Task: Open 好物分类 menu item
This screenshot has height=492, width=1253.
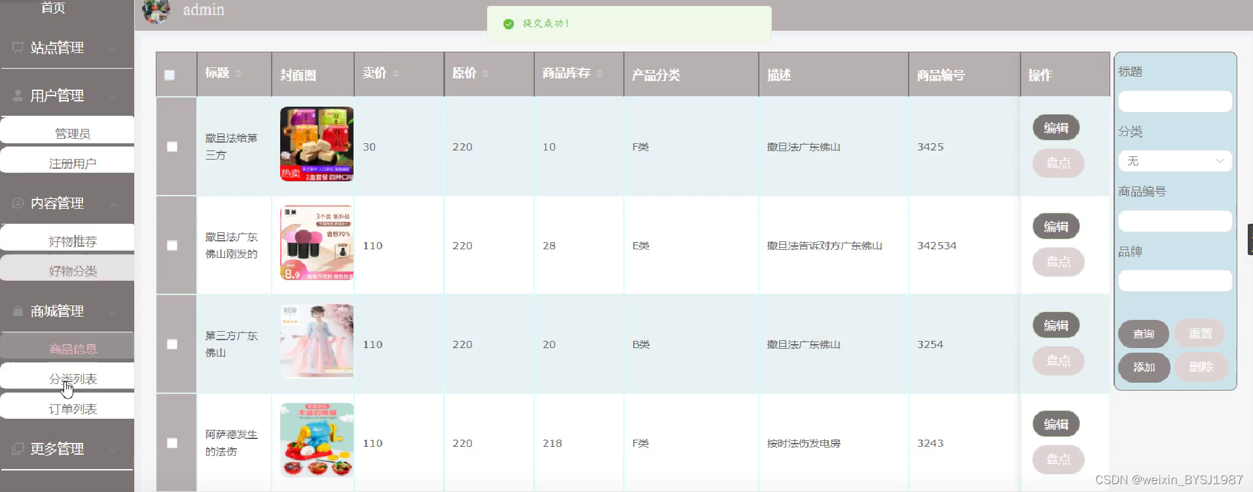Action: (x=67, y=268)
